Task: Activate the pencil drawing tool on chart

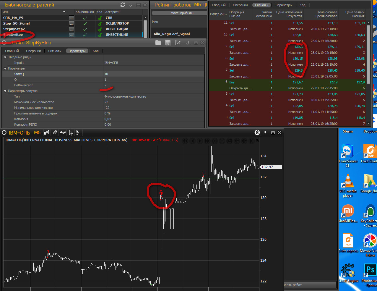Action: (55, 132)
